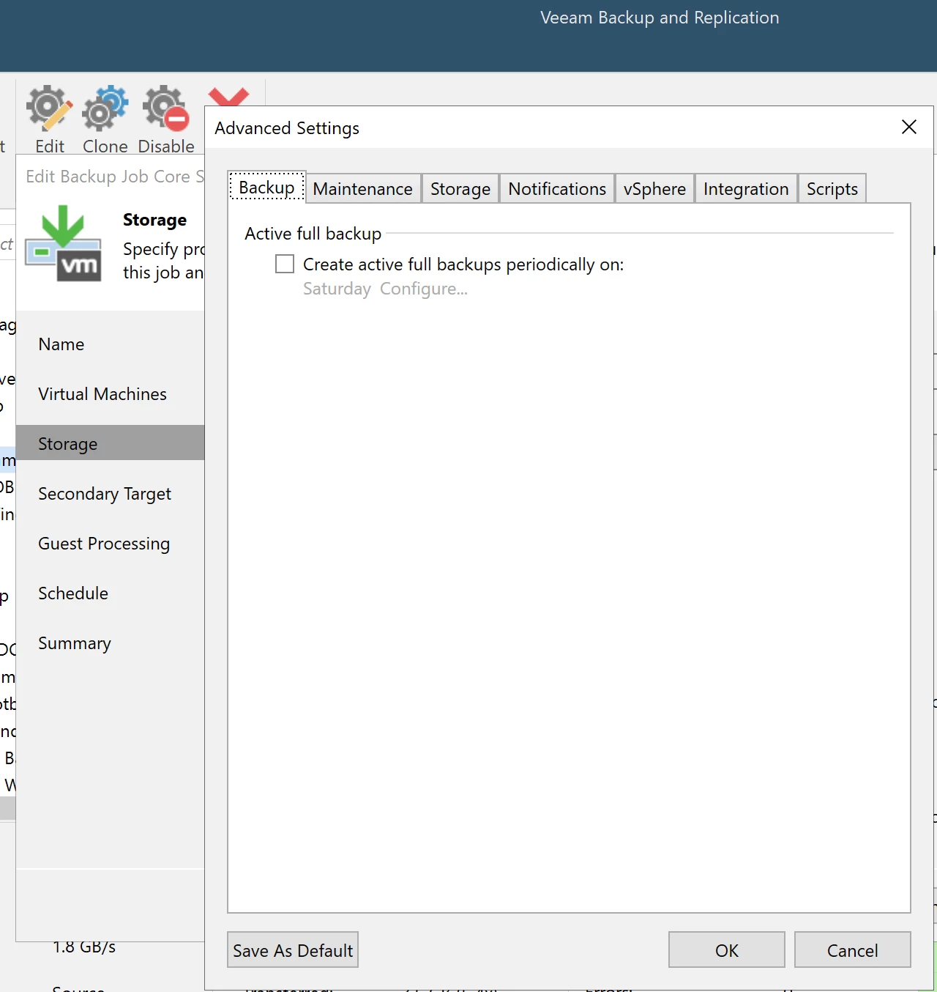Open the Schedule wizard step

pyautogui.click(x=73, y=593)
